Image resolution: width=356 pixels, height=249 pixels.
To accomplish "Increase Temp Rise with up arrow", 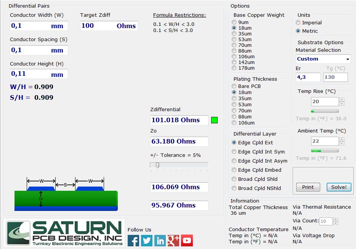I will (342, 99).
